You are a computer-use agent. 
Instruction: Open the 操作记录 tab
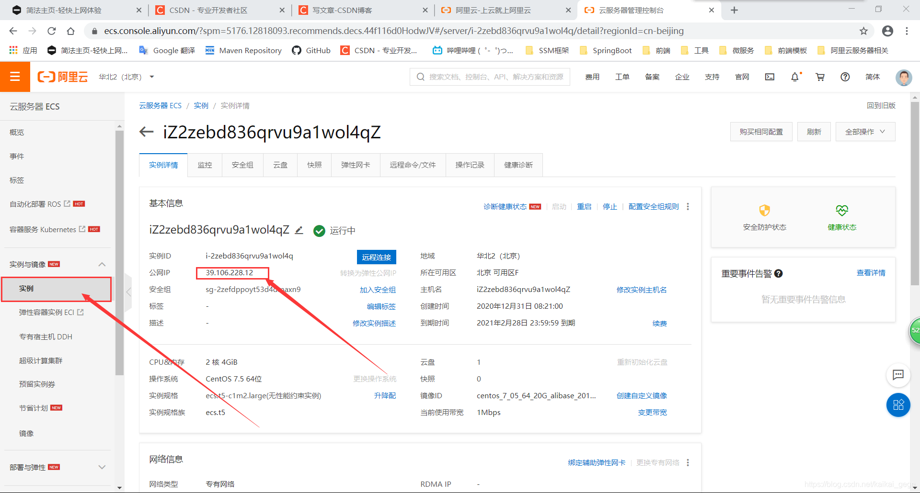coord(470,165)
